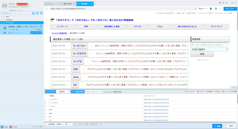Viewport: 238px width, 129px height.
Task: Click the 事前ログイン button
Action: click(x=203, y=9)
